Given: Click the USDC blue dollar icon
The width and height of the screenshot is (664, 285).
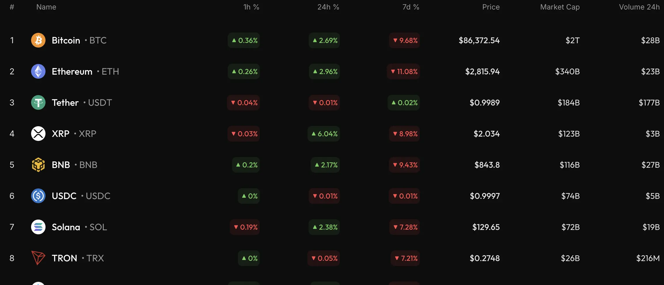Looking at the screenshot, I should tap(38, 196).
